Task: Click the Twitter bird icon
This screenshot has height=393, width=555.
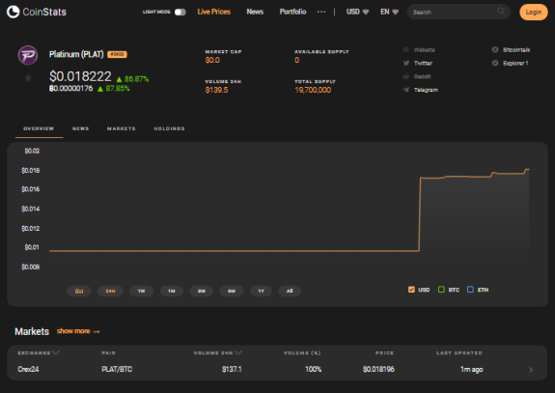Action: 406,63
